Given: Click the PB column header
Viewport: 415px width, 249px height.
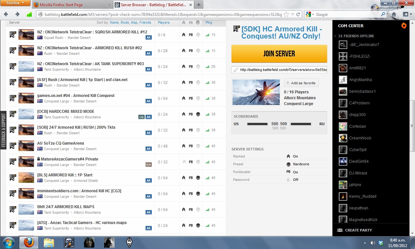Looking at the screenshot, I should coord(191,23).
